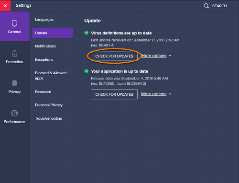Screen dimensions: 239x183
Task: Open the Password settings
Action: (43, 91)
